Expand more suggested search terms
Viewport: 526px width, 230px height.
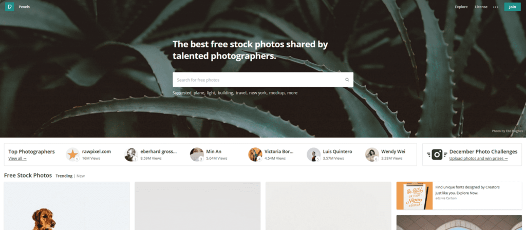[292, 93]
